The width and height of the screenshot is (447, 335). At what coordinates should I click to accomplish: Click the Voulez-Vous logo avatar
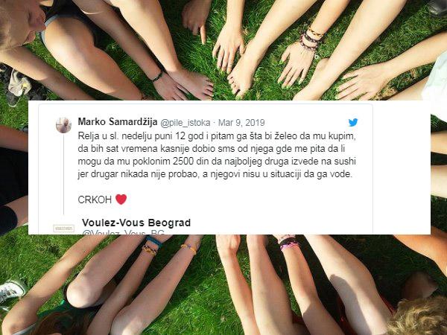[x=63, y=229]
